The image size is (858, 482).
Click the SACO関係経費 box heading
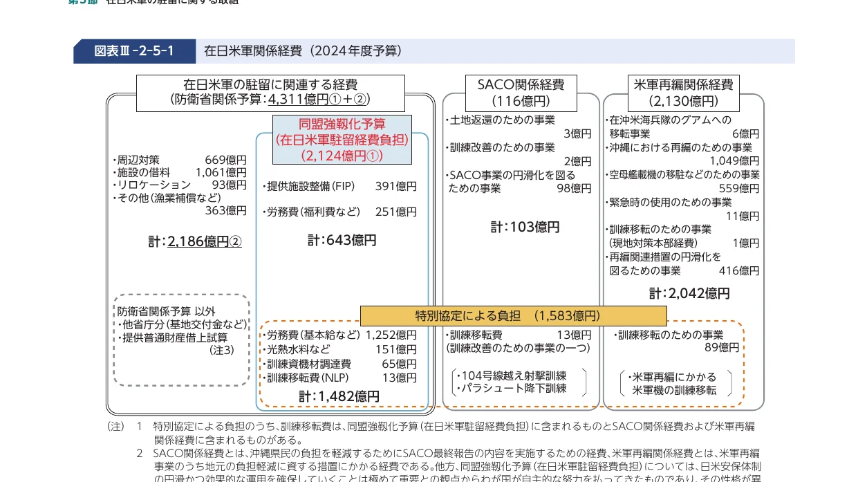pos(521,84)
